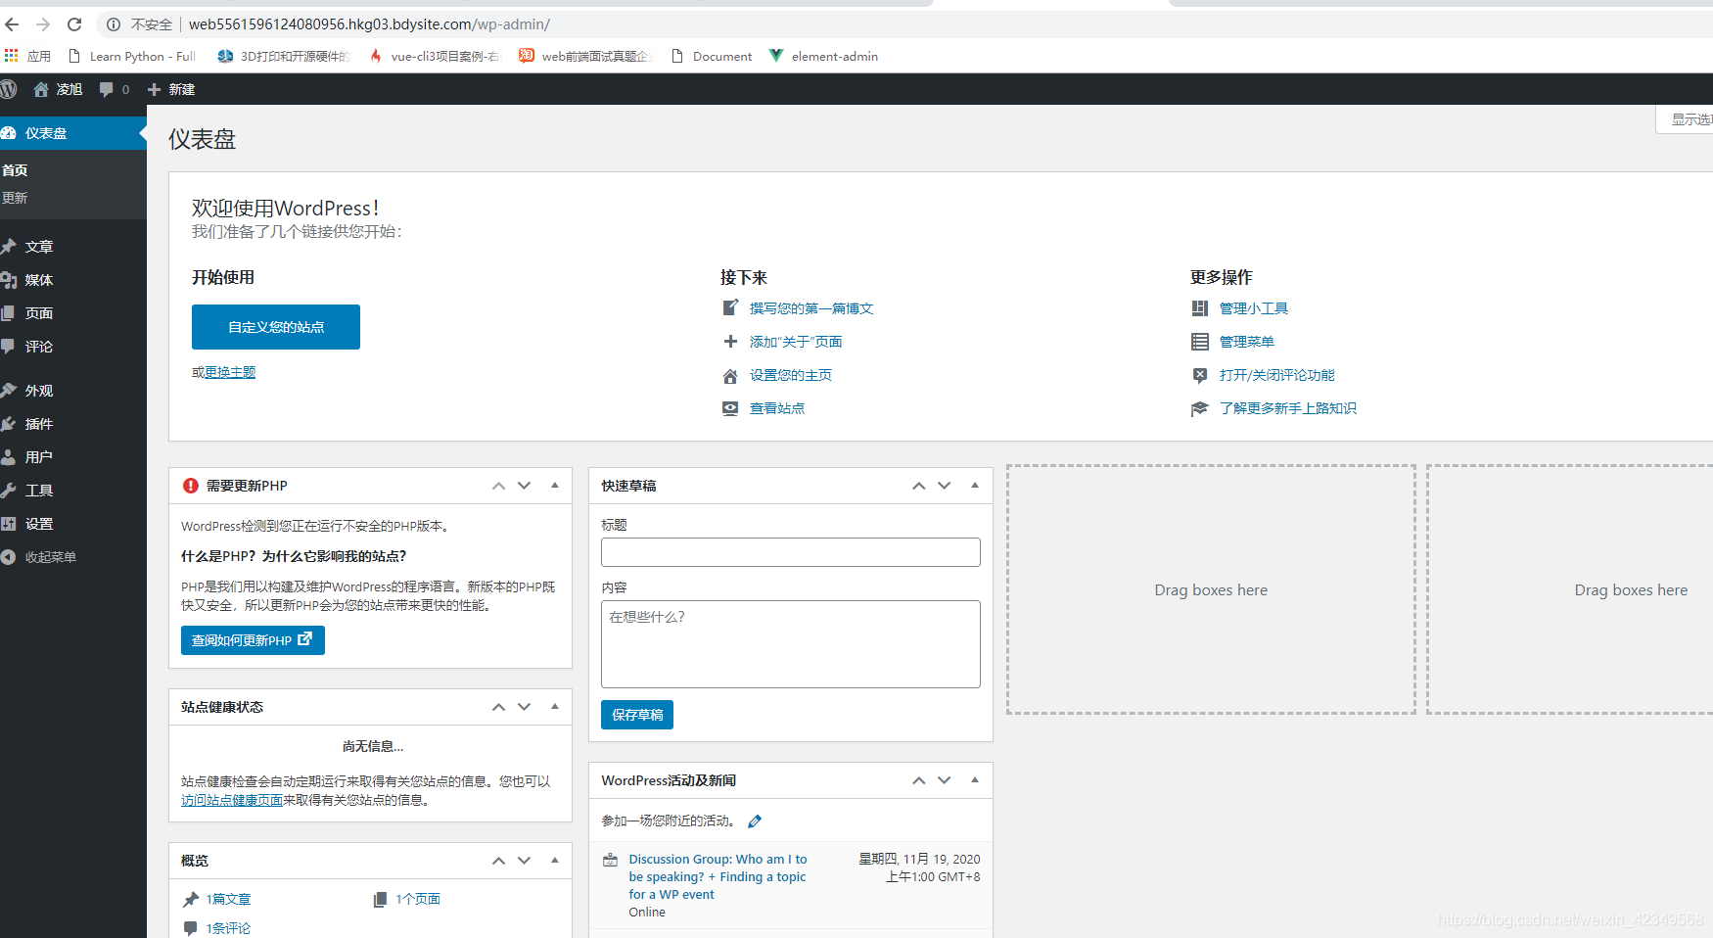Open 撰写您的第一篇博文 link
This screenshot has height=938, width=1713.
pos(811,308)
